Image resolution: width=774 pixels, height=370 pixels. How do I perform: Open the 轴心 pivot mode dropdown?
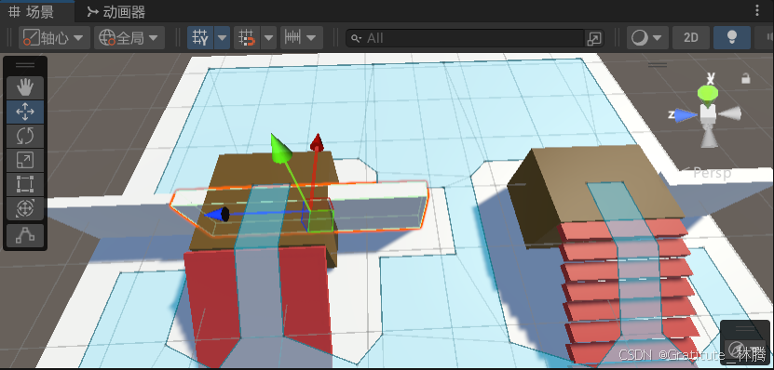tap(54, 38)
